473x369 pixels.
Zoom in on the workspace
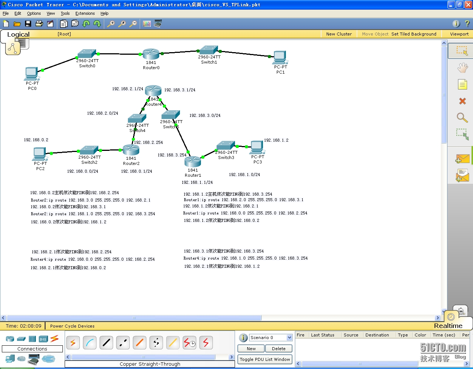click(111, 24)
